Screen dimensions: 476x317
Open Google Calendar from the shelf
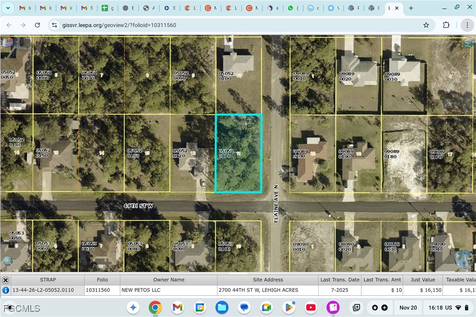click(x=200, y=307)
